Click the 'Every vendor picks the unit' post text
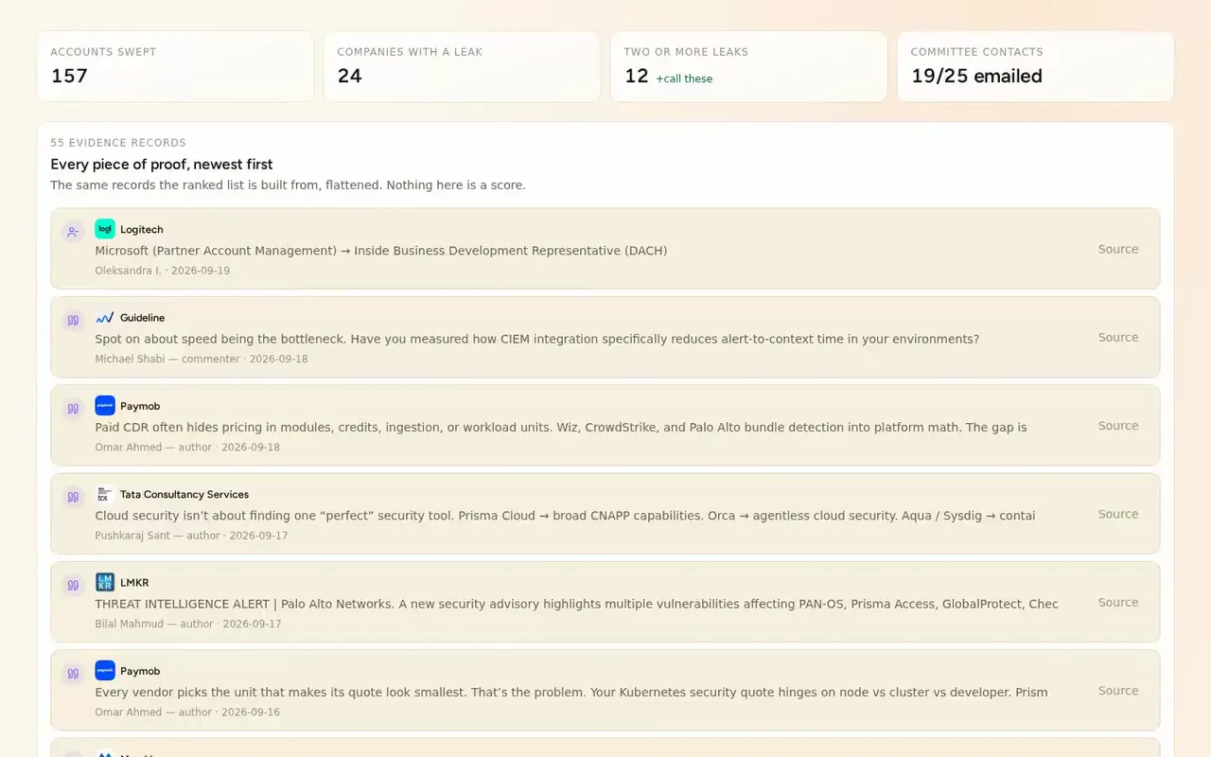 click(x=571, y=692)
